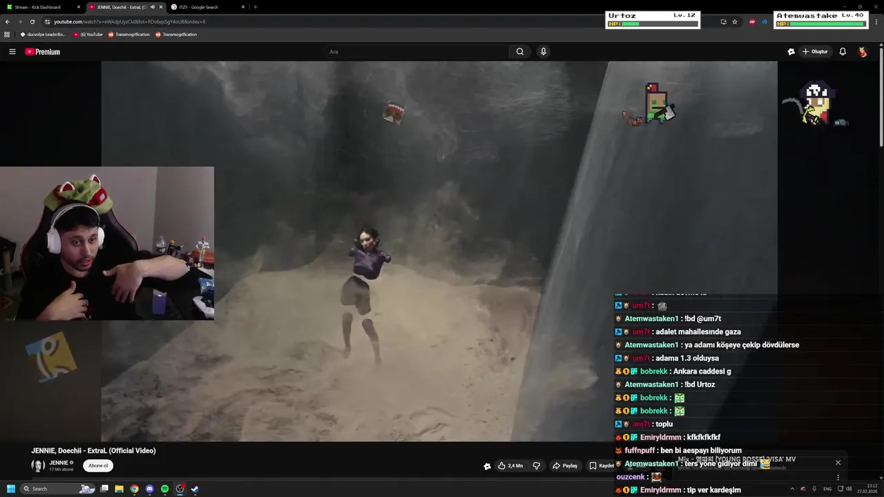Click the Oluştur create button
This screenshot has width=884, height=497.
(x=815, y=52)
